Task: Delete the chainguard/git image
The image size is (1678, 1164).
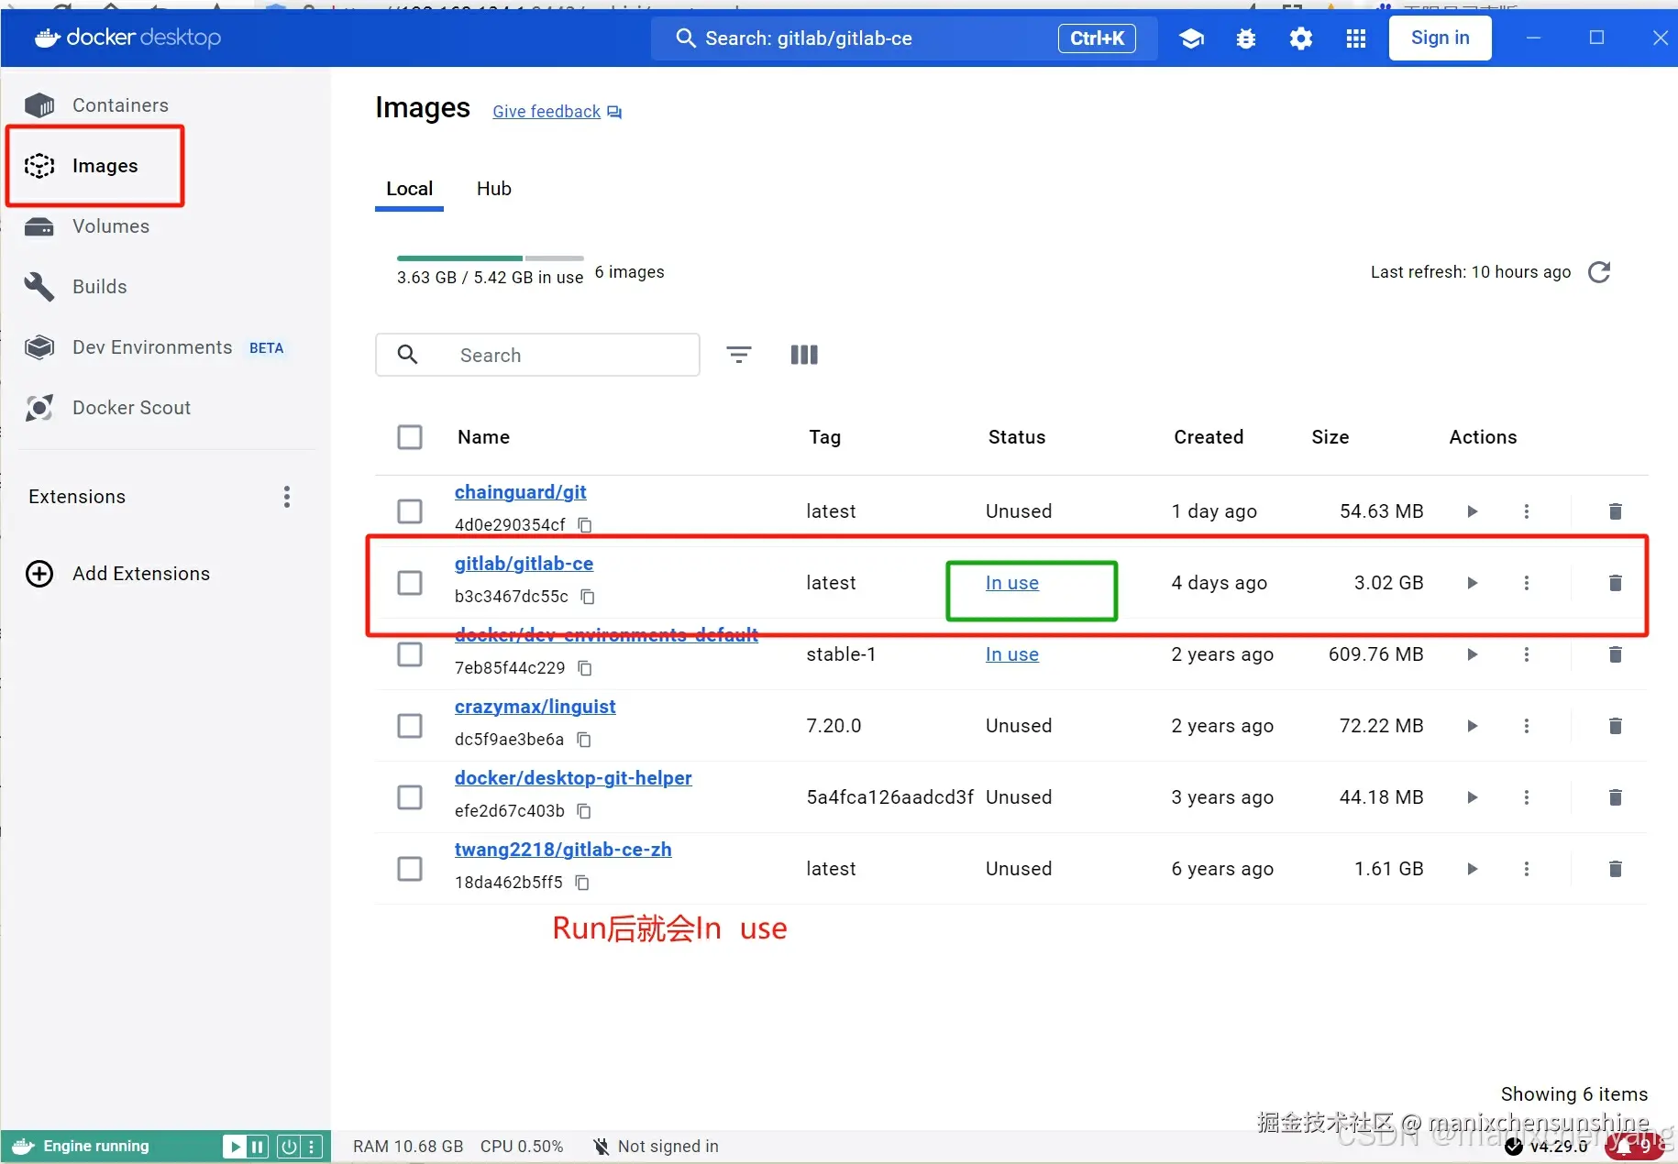Action: [x=1616, y=511]
